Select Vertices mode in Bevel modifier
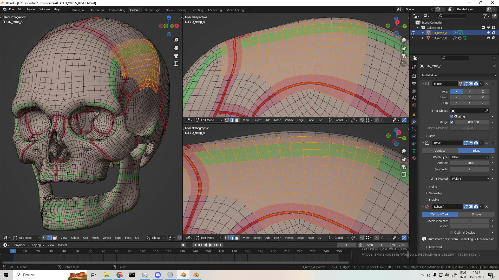The width and height of the screenshot is (499, 280). [440, 151]
